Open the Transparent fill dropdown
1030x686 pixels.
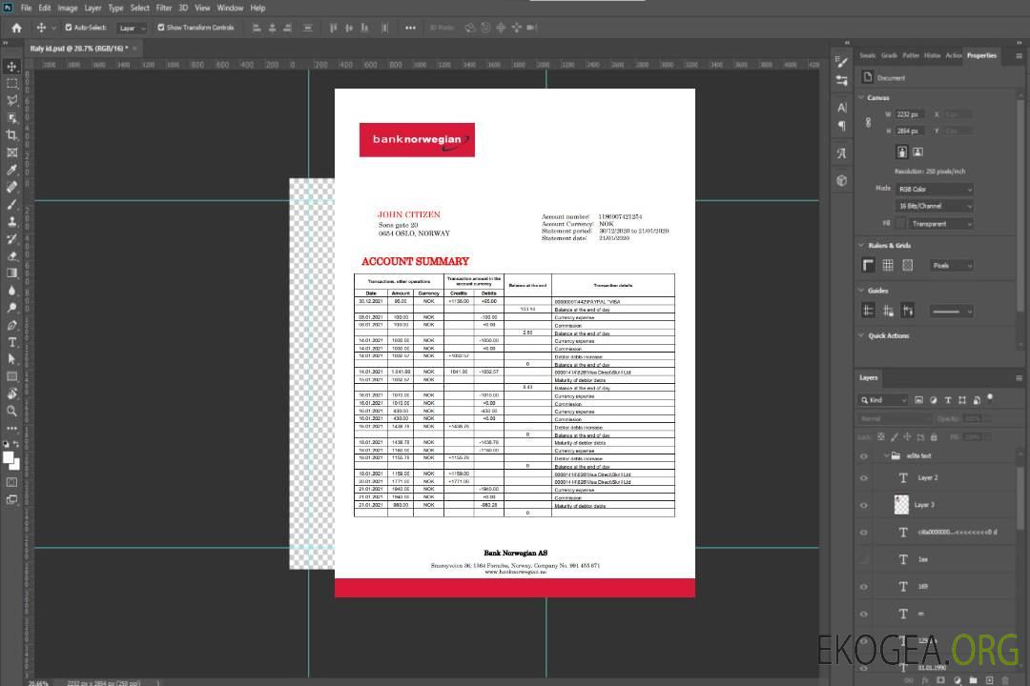coord(940,224)
